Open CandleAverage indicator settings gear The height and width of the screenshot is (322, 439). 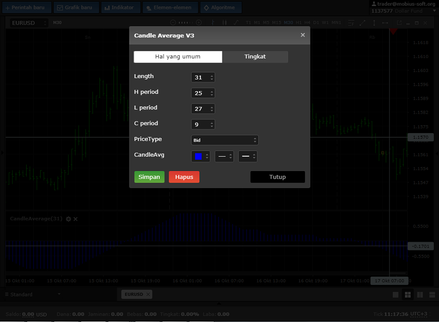(x=69, y=219)
